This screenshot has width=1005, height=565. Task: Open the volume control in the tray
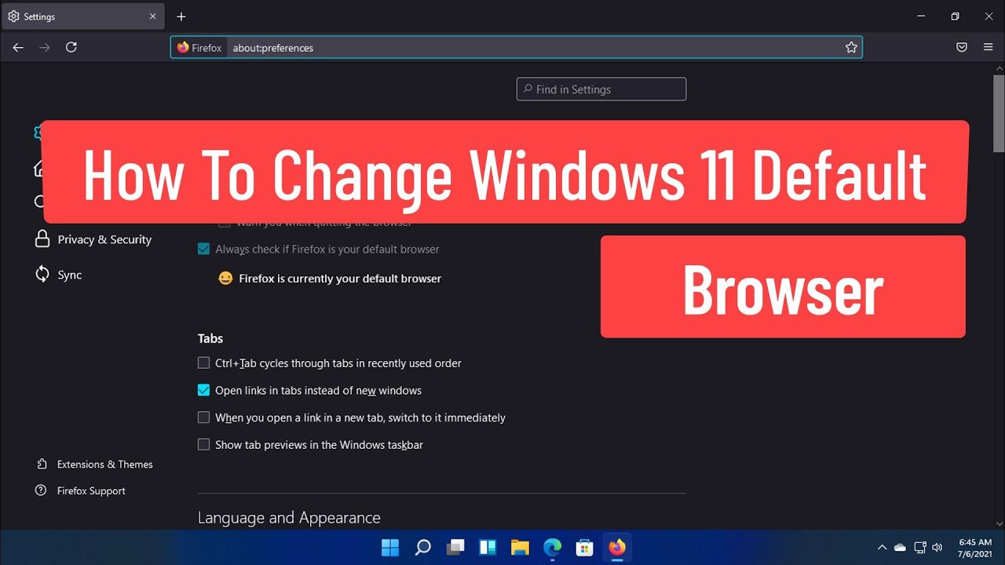(x=937, y=547)
